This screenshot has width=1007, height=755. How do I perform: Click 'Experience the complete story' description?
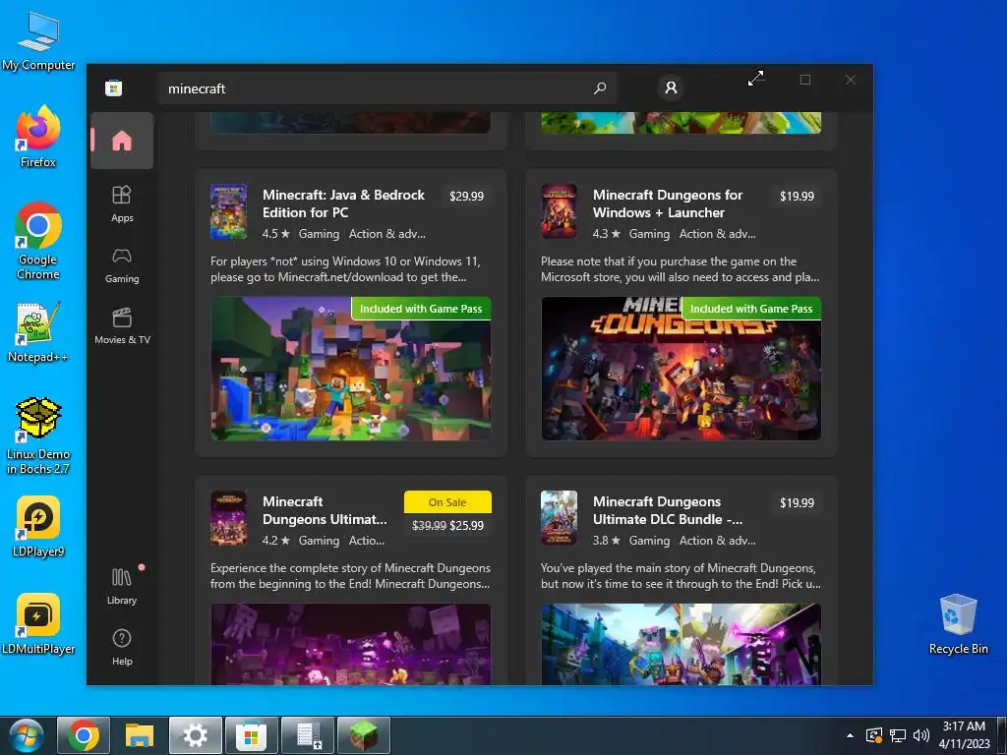tap(351, 576)
